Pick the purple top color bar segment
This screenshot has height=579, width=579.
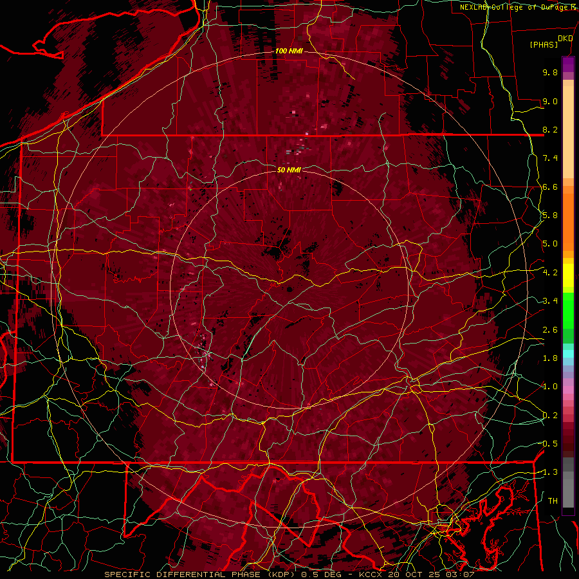point(568,64)
